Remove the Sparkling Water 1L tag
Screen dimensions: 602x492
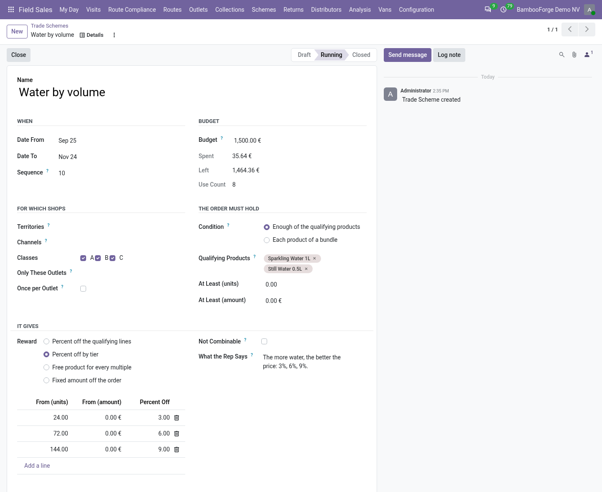(315, 259)
